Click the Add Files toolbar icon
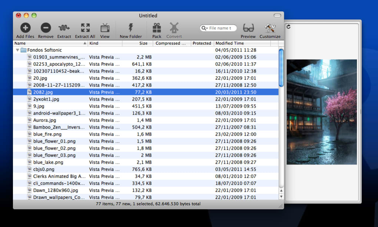This screenshot has height=227, width=378. tap(25, 28)
